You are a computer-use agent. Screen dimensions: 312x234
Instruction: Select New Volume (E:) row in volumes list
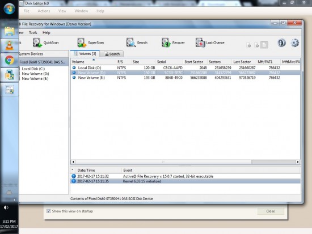point(185,78)
